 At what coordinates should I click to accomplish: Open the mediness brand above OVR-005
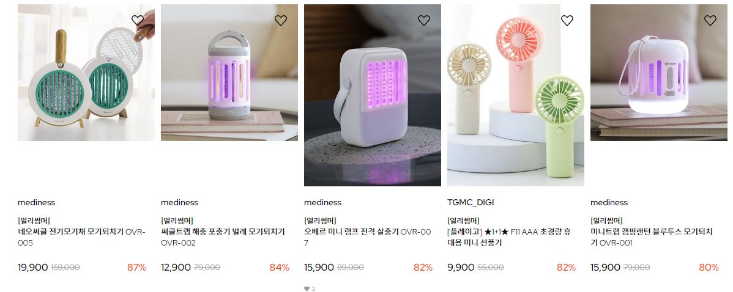[37, 202]
